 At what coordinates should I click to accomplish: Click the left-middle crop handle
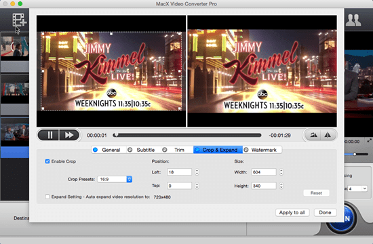[43, 71]
